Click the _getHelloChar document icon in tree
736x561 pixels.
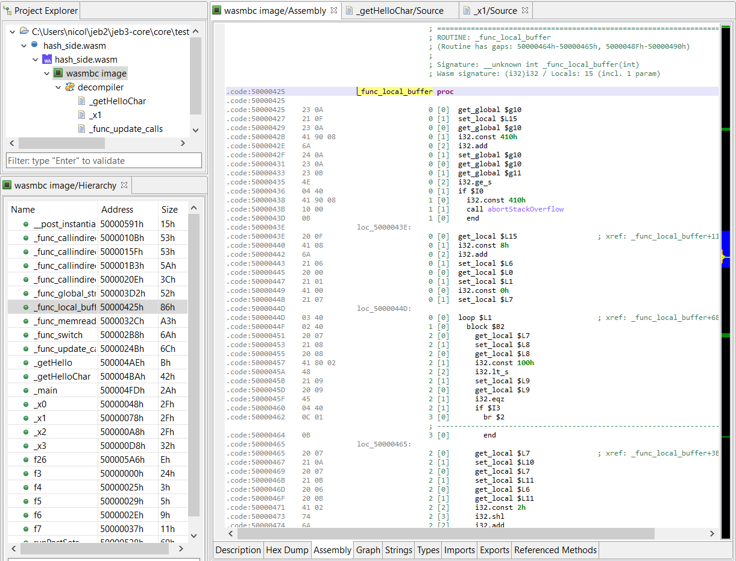[x=81, y=101]
